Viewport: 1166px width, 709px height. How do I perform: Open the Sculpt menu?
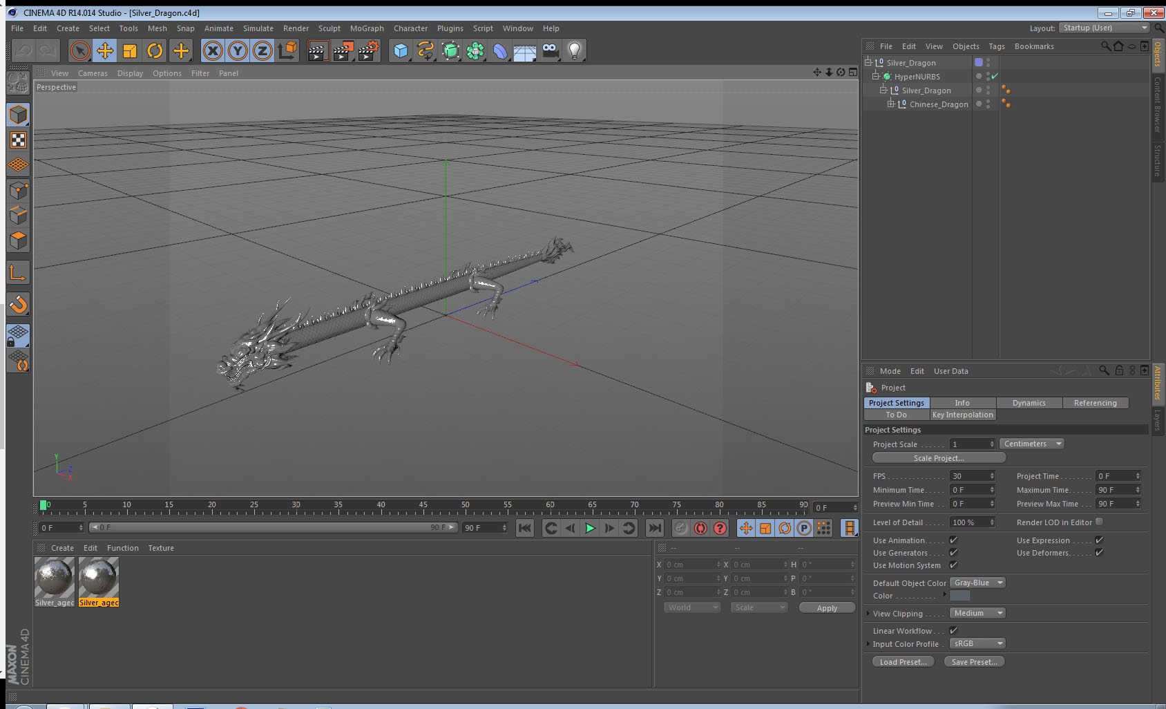click(329, 28)
